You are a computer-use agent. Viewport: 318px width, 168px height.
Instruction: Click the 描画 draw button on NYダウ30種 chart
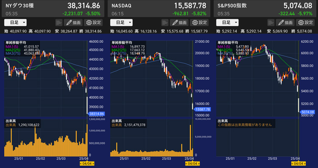[x=73, y=22]
